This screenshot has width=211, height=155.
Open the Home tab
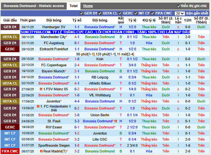pyautogui.click(x=88, y=6)
